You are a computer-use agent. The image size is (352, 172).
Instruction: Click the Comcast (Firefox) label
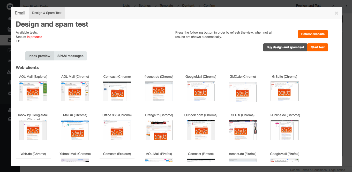pyautogui.click(x=201, y=154)
